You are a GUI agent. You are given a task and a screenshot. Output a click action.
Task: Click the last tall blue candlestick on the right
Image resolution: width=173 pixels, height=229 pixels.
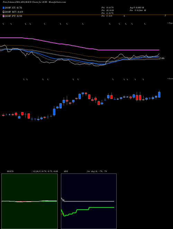(x=159, y=94)
